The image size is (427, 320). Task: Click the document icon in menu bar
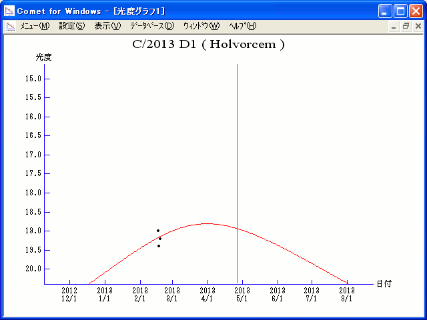point(11,27)
